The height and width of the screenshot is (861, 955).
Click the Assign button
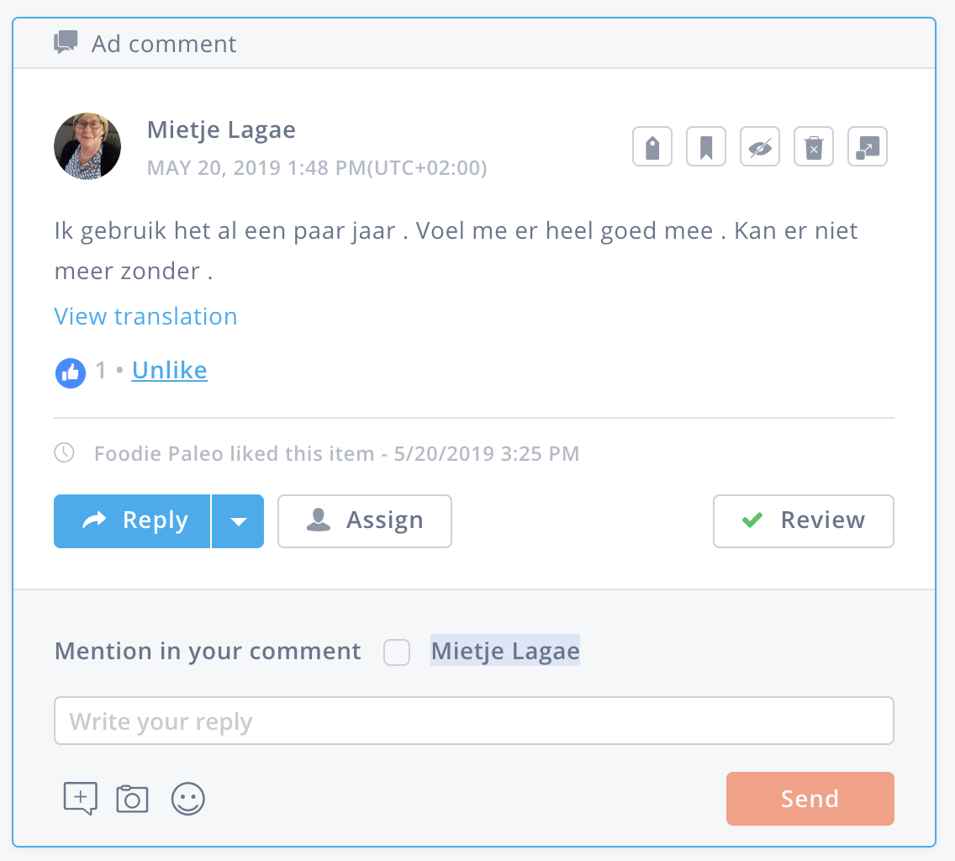click(x=365, y=521)
